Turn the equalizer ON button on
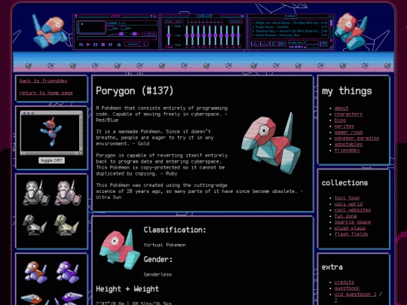This screenshot has height=305, width=407. [x=169, y=21]
